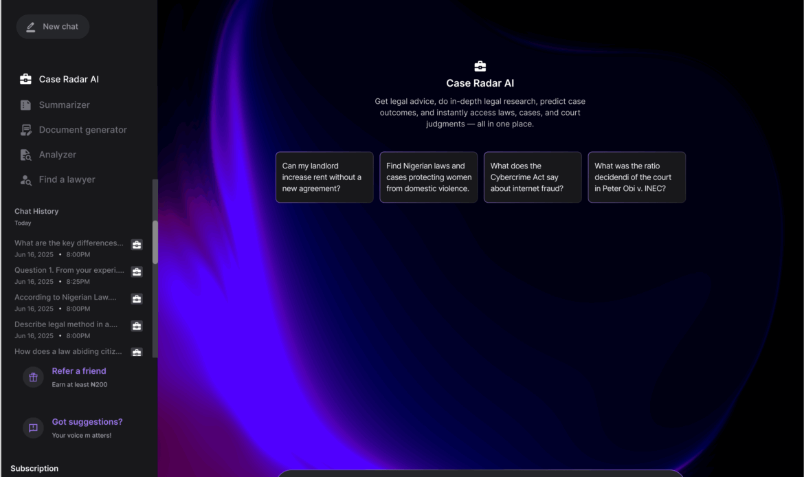Switch to Document generator section
Screen dimensions: 804x477
coord(82,130)
